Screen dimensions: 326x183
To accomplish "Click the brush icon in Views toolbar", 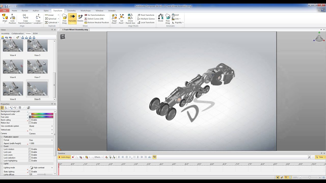I will pyautogui.click(x=18, y=37).
